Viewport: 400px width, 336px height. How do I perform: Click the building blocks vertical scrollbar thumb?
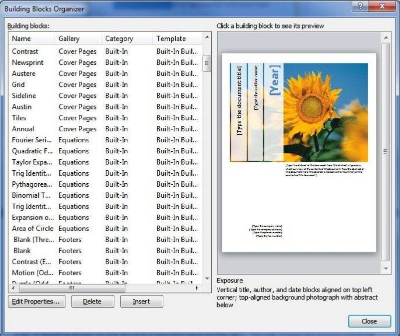coord(207,63)
